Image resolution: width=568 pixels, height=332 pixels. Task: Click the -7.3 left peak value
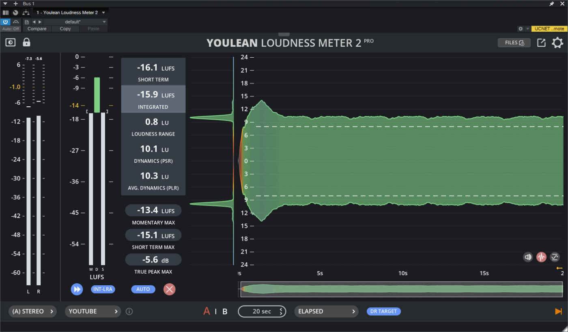(28, 59)
